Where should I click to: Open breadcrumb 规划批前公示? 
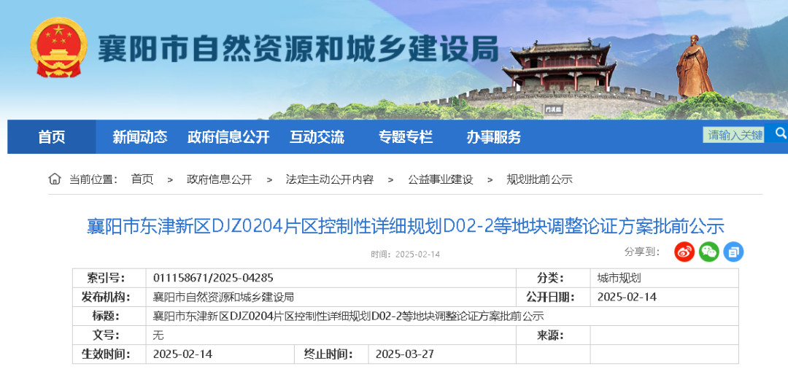pyautogui.click(x=539, y=179)
